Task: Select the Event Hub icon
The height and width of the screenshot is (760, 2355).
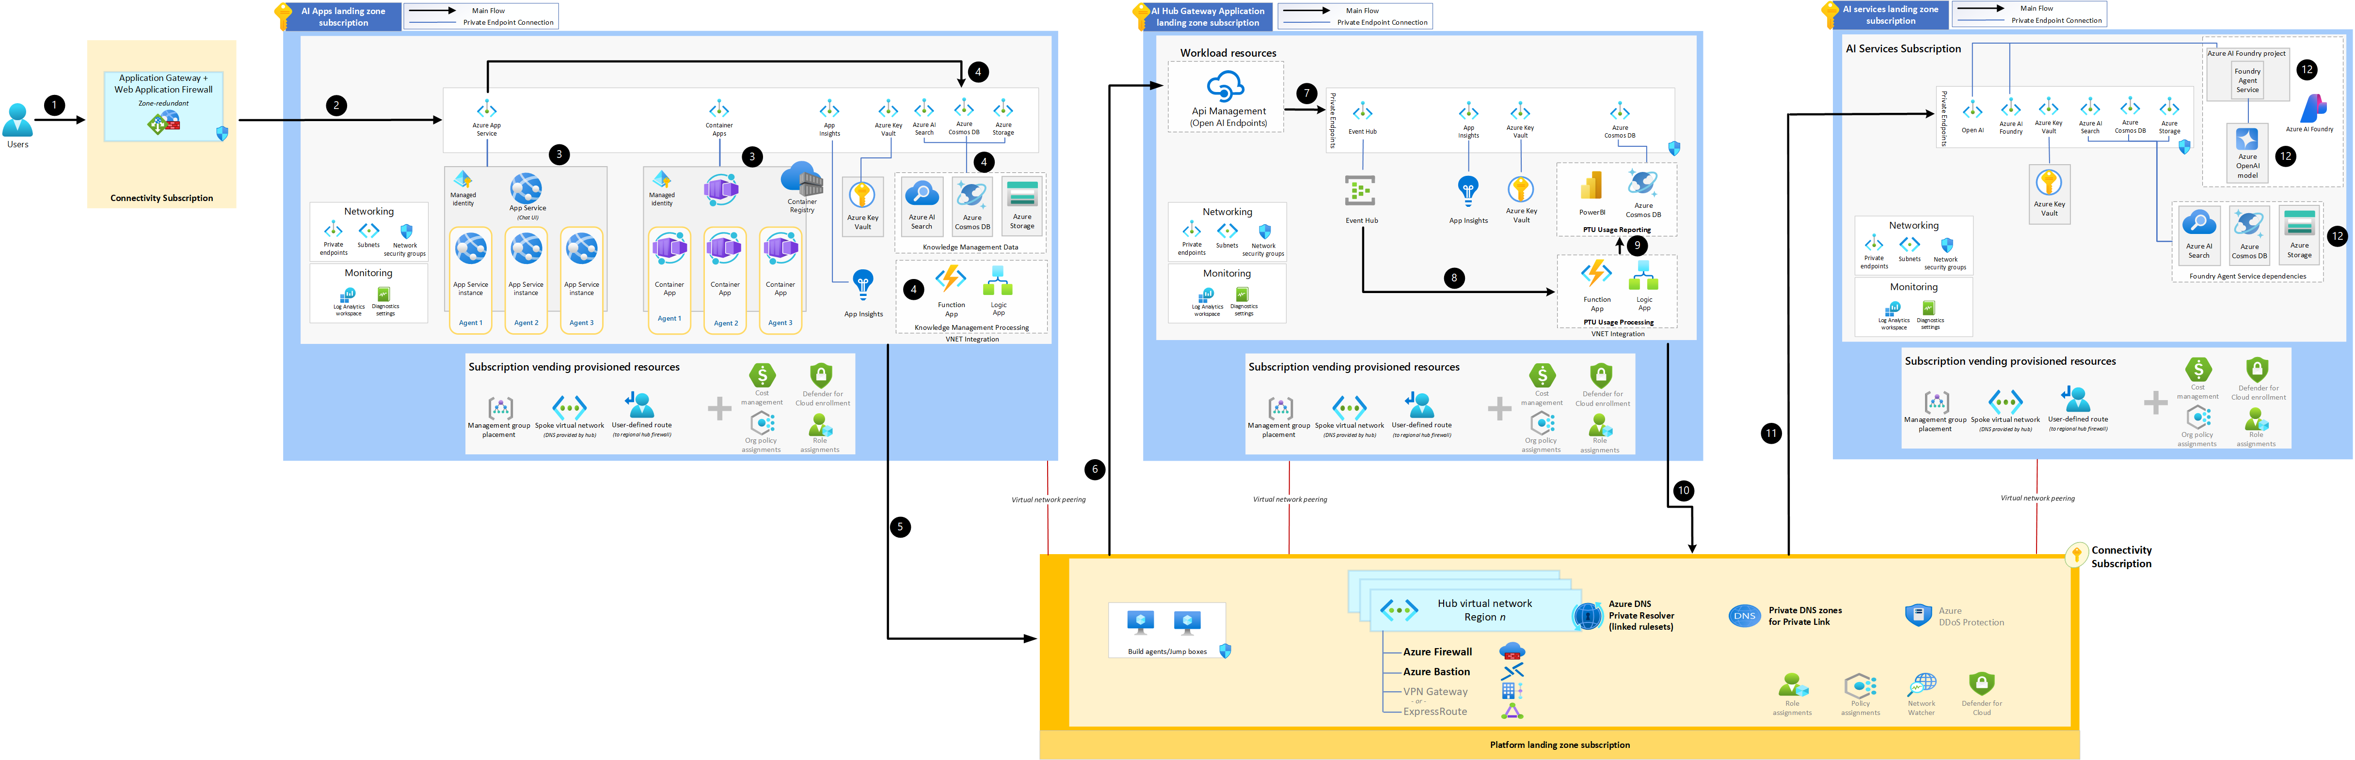Action: 1360,191
